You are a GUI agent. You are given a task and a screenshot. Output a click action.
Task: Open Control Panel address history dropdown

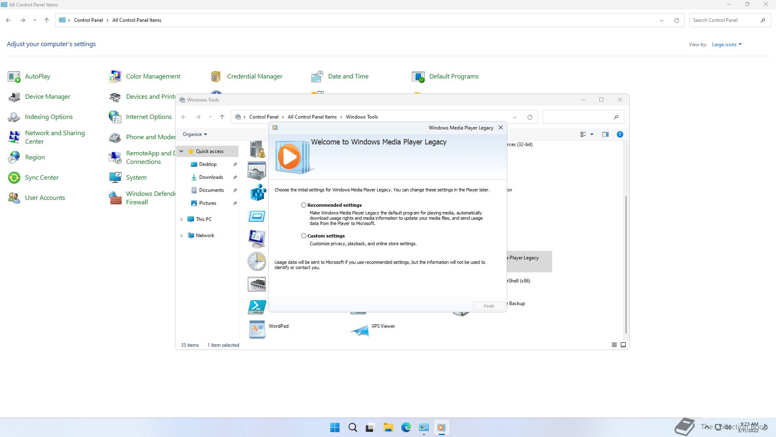662,20
